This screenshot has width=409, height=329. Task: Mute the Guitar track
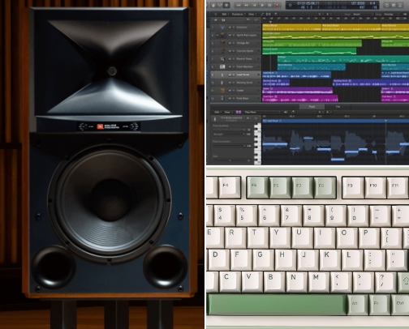coord(230,91)
